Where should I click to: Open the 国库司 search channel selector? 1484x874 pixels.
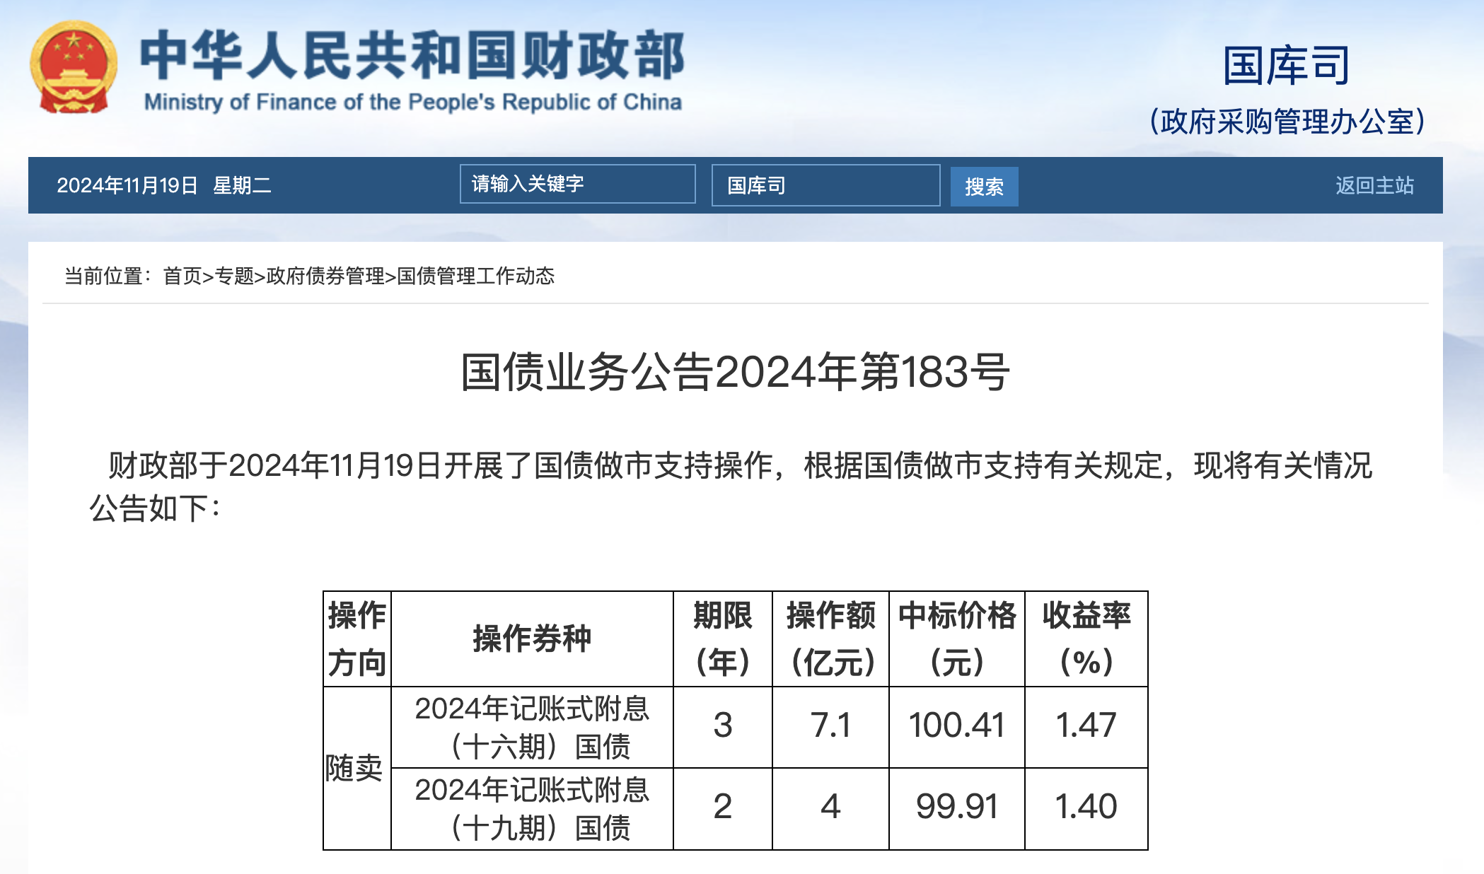click(825, 185)
